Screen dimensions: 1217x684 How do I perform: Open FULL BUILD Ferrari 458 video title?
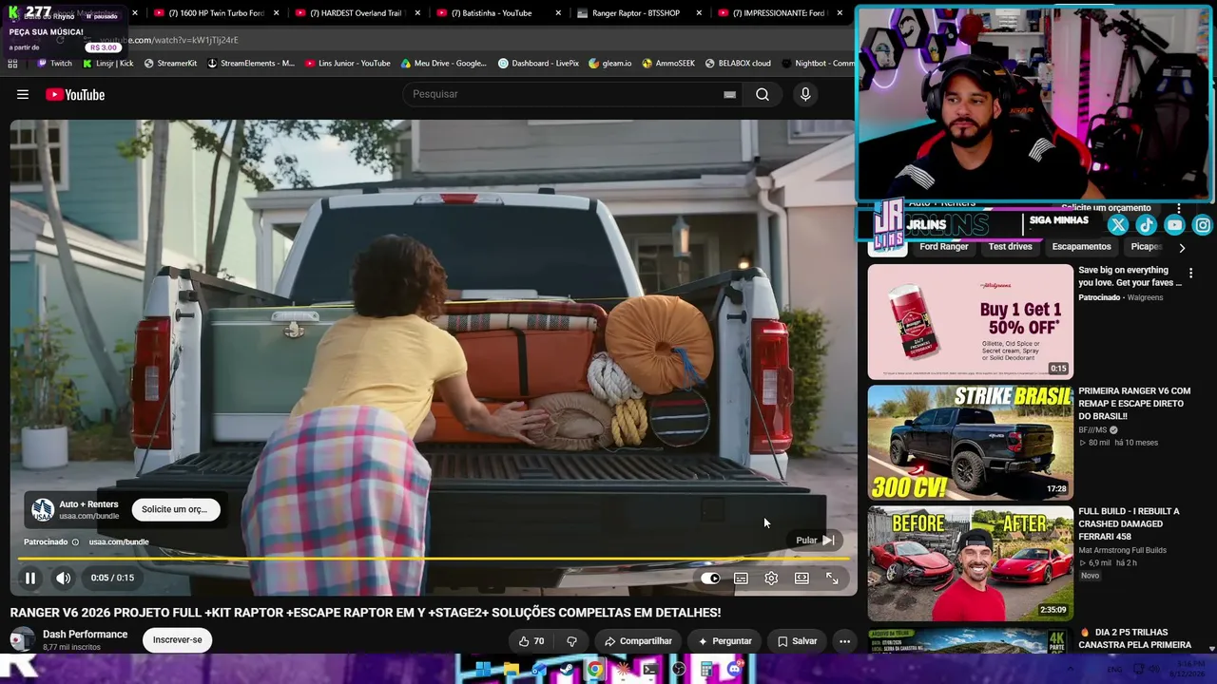1129,524
